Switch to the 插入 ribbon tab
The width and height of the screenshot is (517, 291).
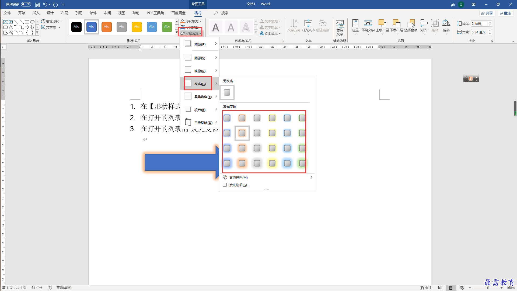click(x=36, y=13)
